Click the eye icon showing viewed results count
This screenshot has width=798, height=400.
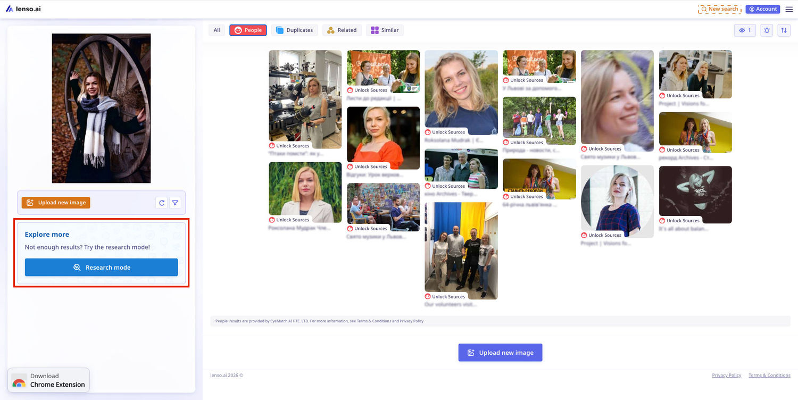click(x=744, y=30)
